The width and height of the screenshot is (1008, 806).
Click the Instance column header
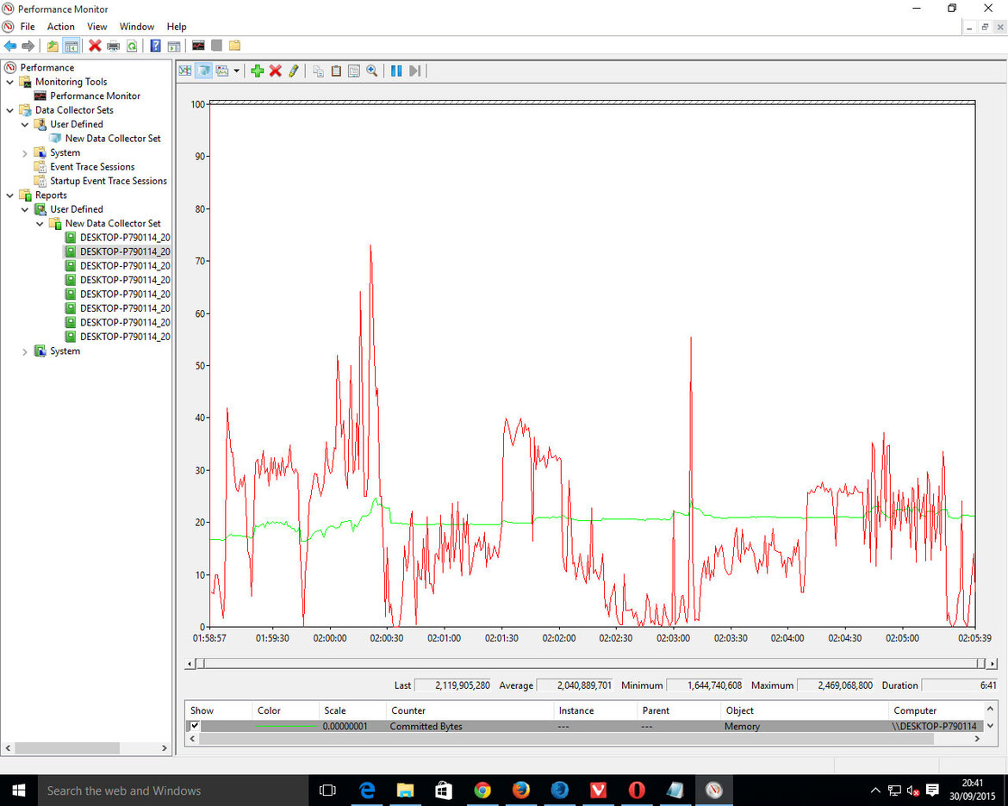[x=595, y=710]
